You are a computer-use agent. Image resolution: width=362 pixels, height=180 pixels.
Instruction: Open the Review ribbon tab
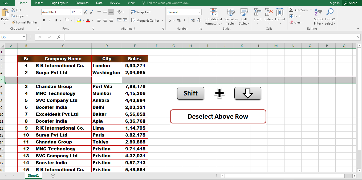[x=115, y=3]
